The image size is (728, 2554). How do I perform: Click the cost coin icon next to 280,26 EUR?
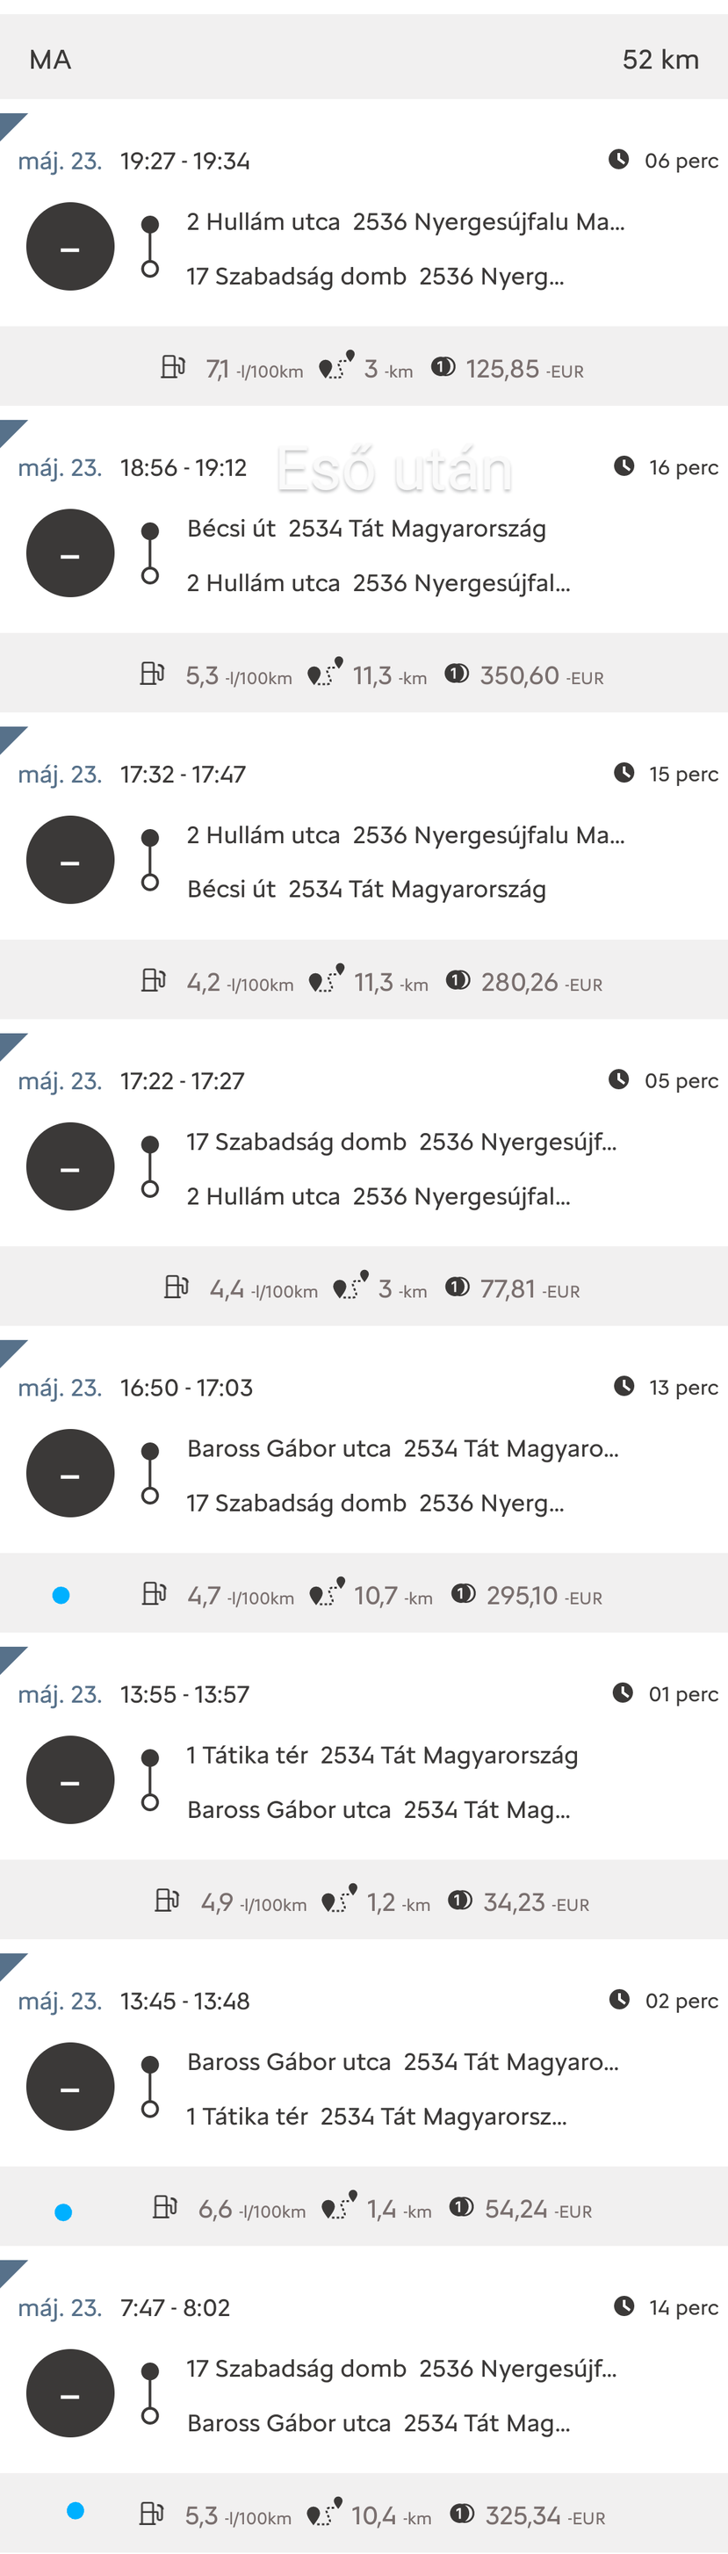[458, 980]
